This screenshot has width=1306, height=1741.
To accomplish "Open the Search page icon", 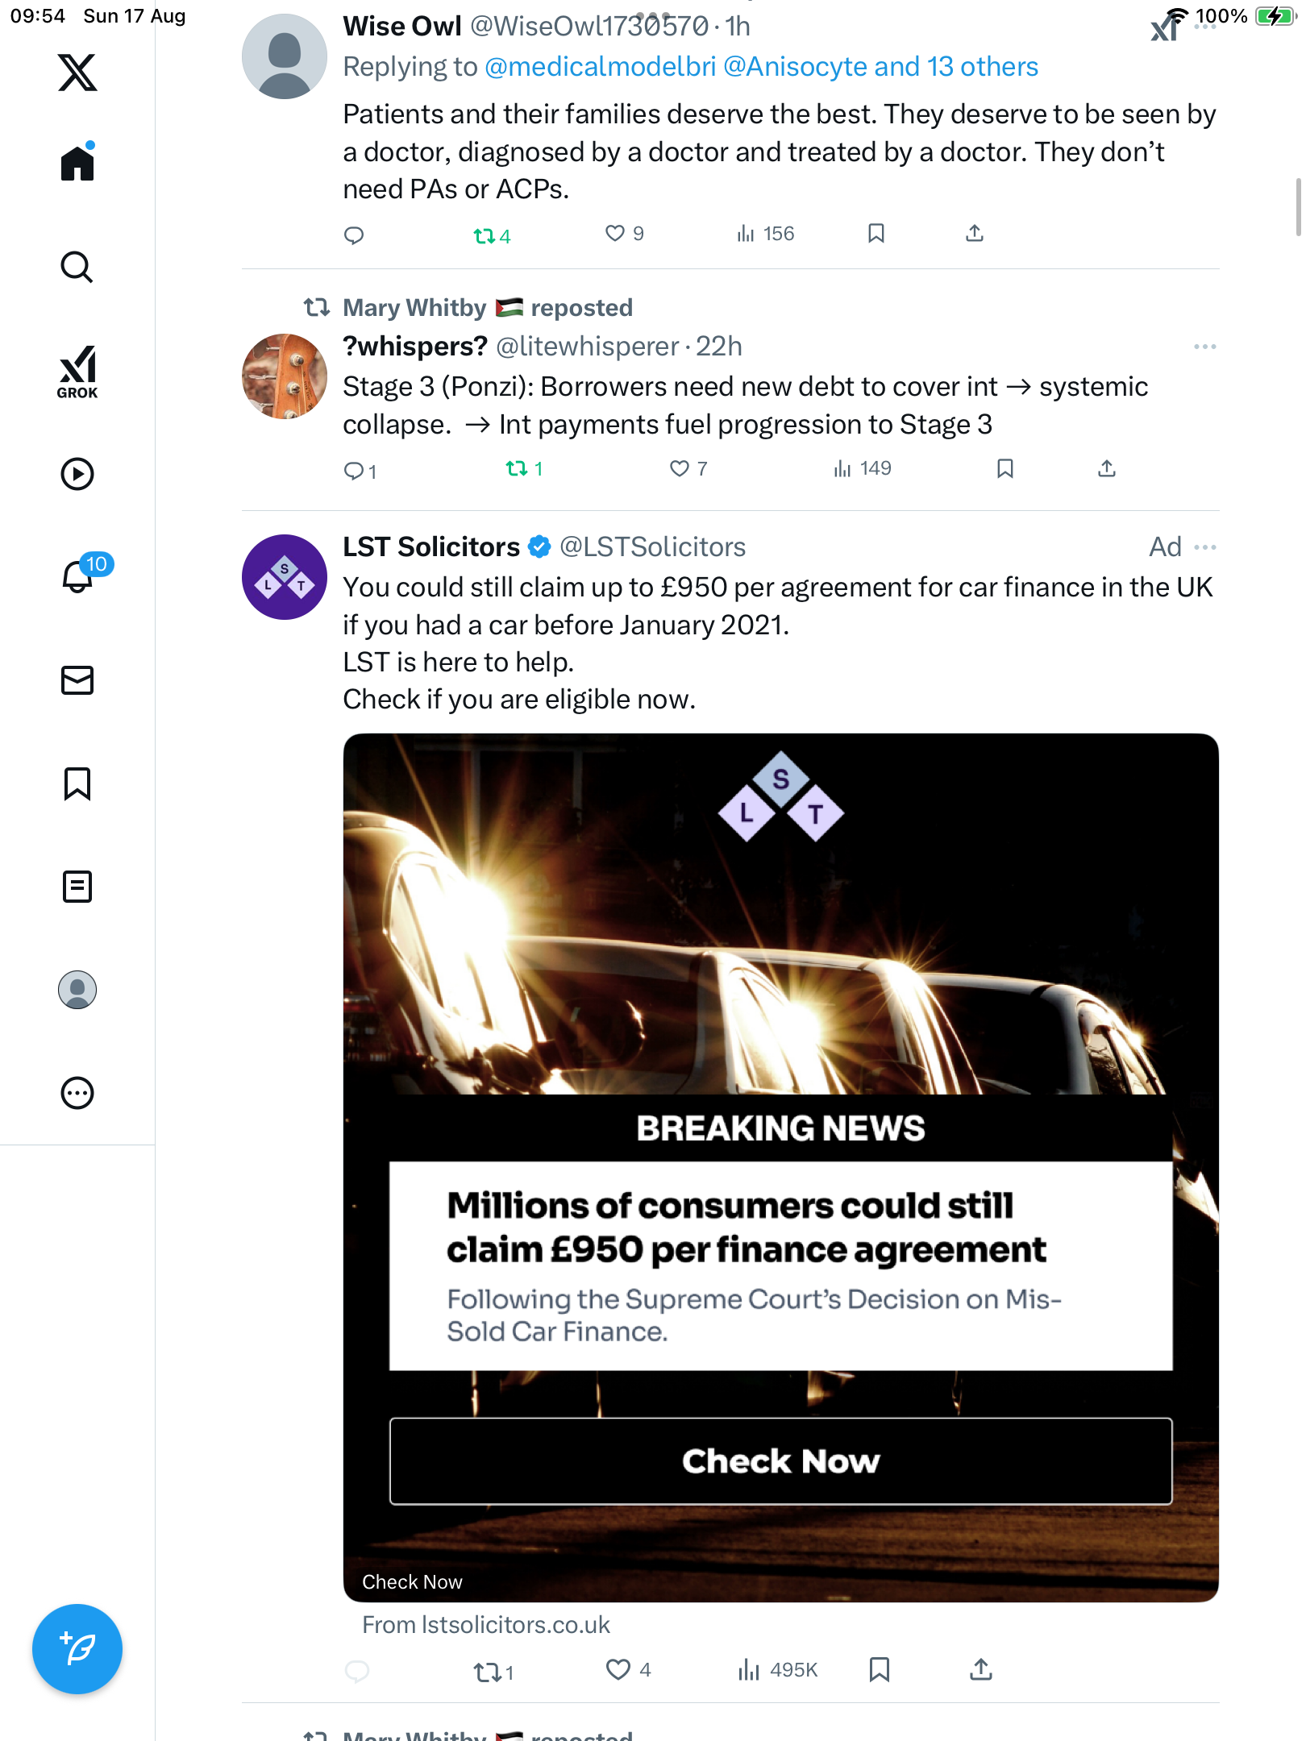I will pos(77,267).
